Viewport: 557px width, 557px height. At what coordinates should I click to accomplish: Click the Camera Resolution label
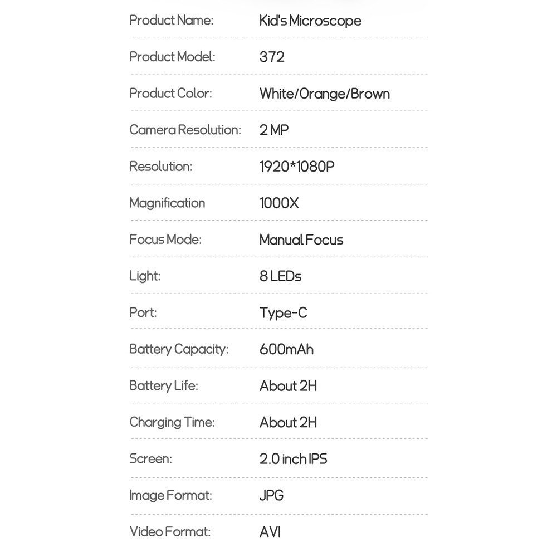(x=185, y=130)
